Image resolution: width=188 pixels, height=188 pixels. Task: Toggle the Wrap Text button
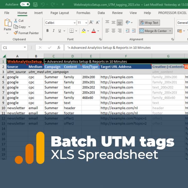[149, 23]
